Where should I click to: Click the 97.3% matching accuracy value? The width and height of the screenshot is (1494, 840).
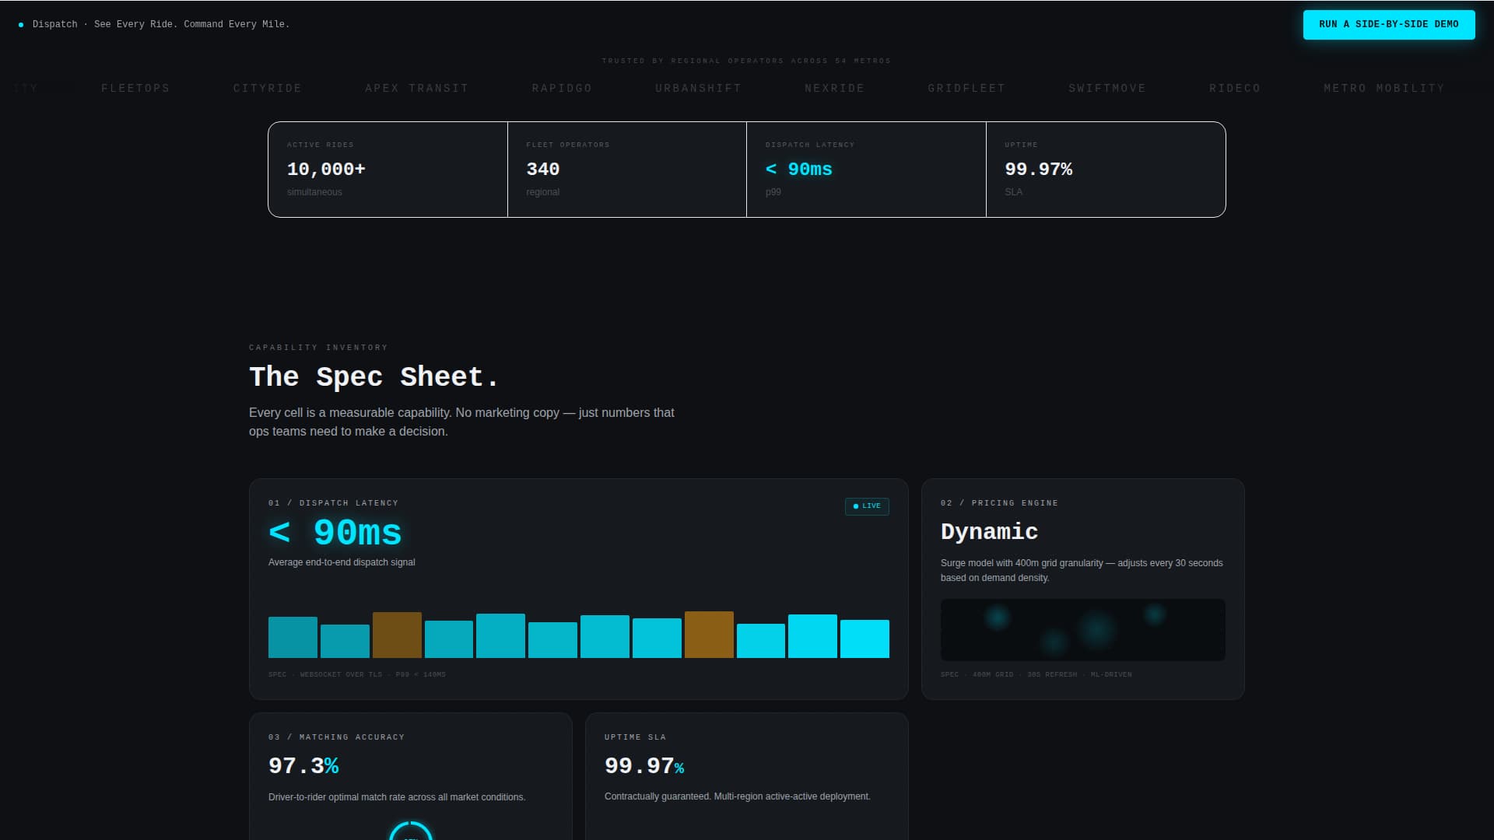coord(303,766)
